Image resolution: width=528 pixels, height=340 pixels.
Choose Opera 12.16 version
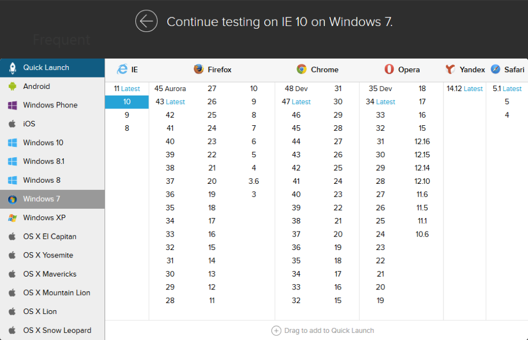pyautogui.click(x=422, y=142)
